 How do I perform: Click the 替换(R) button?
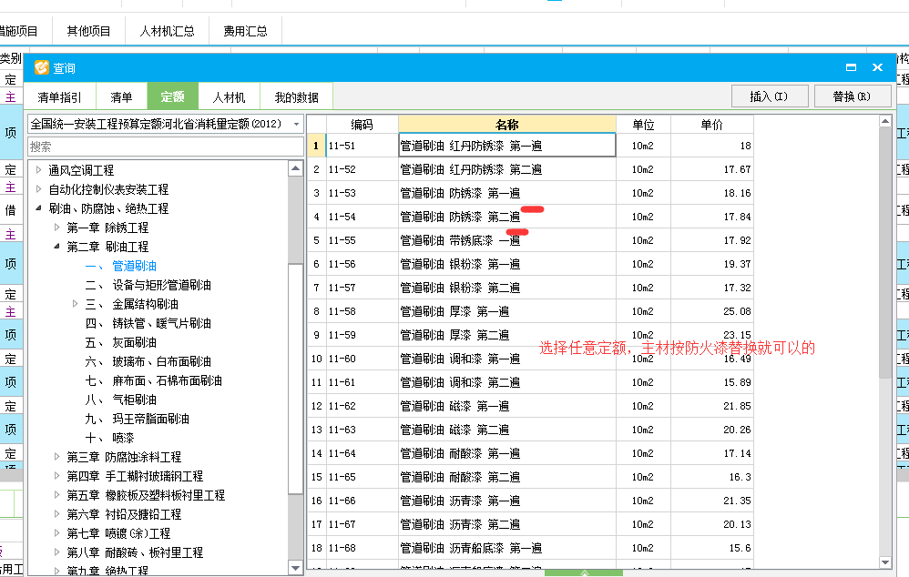[x=853, y=96]
